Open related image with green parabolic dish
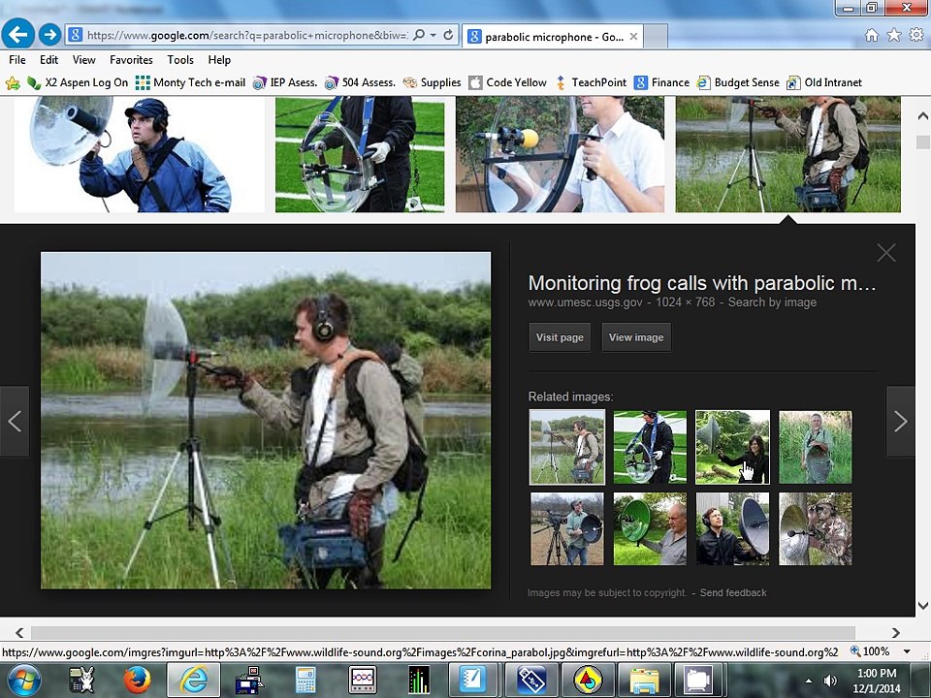This screenshot has width=931, height=698. [x=650, y=529]
